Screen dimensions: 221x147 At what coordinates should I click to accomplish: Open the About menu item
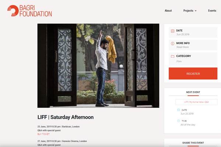(x=168, y=11)
